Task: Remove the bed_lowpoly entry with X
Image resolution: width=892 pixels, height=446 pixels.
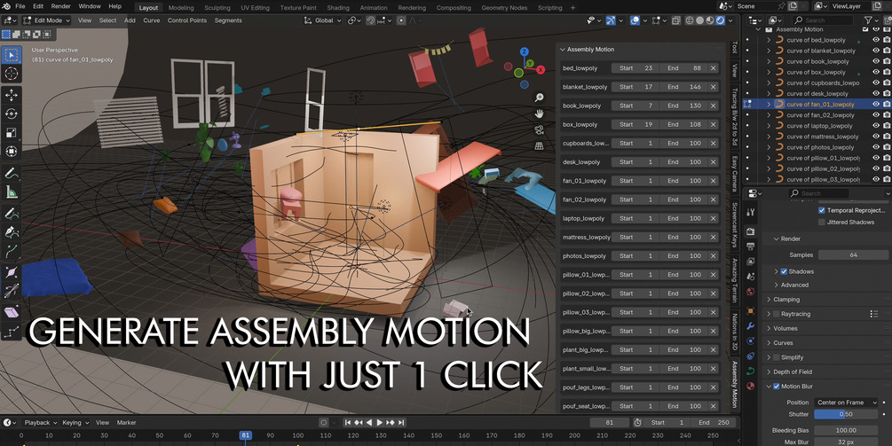Action: coord(713,68)
